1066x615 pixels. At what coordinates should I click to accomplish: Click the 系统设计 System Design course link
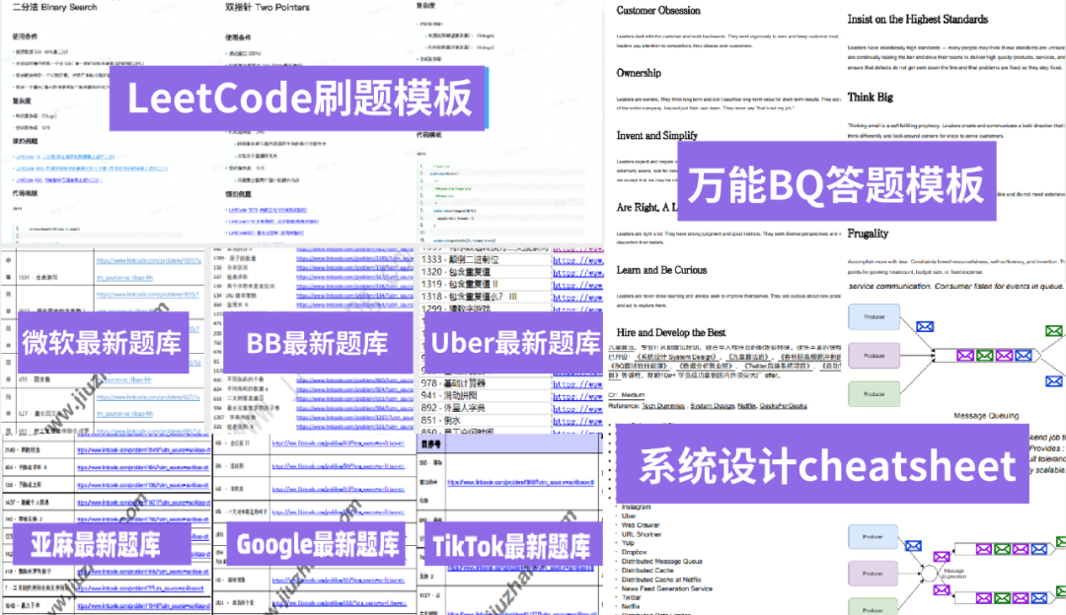[676, 357]
